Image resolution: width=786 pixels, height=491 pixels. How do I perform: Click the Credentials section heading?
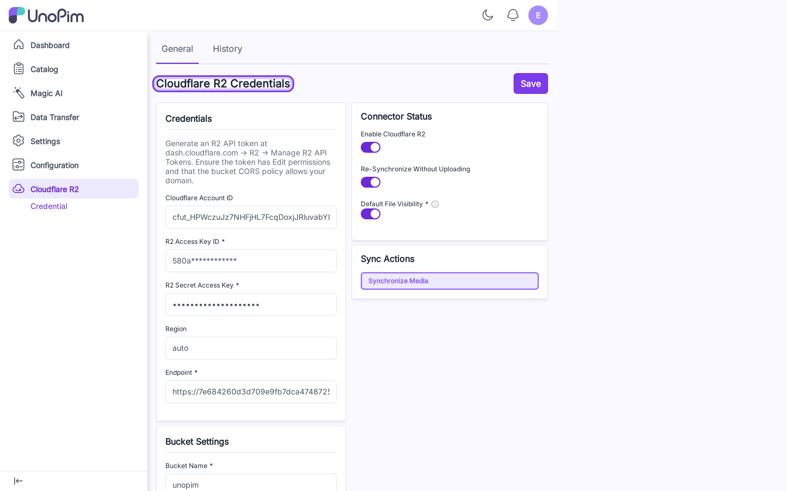click(189, 119)
